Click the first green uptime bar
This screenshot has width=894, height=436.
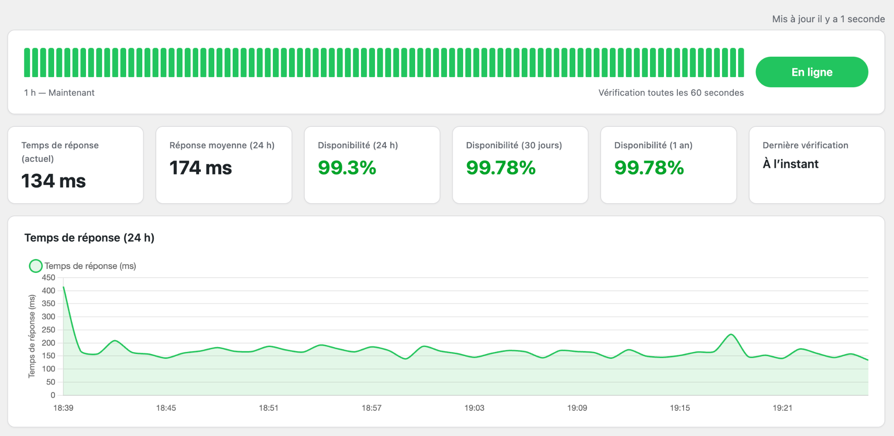(x=27, y=63)
